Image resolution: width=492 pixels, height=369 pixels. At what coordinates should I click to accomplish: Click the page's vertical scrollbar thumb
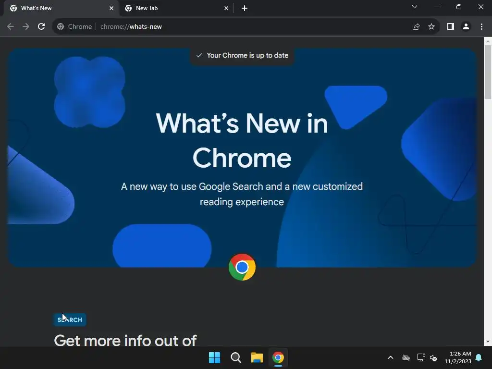pos(488,72)
